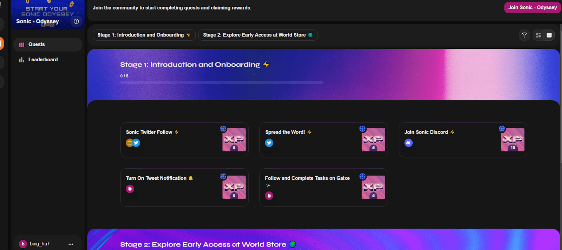Click XP 5 reward on Spread the Word

pos(373,140)
